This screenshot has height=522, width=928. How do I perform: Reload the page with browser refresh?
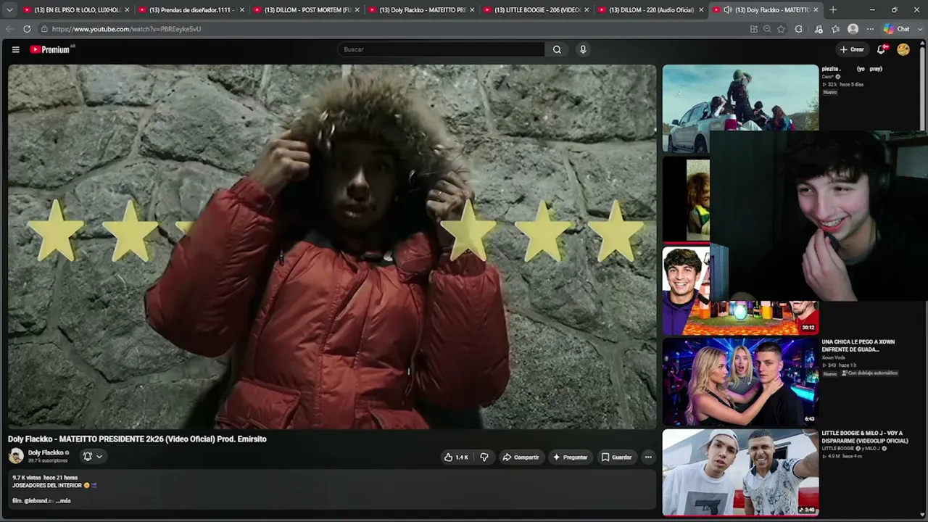[x=27, y=29]
